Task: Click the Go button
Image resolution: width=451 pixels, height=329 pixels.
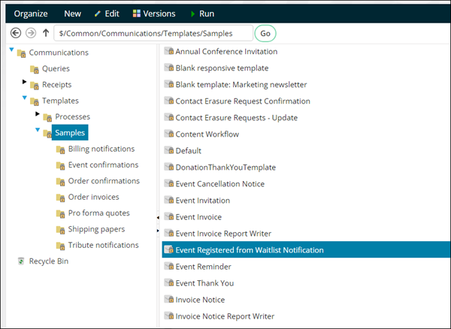Action: click(265, 33)
